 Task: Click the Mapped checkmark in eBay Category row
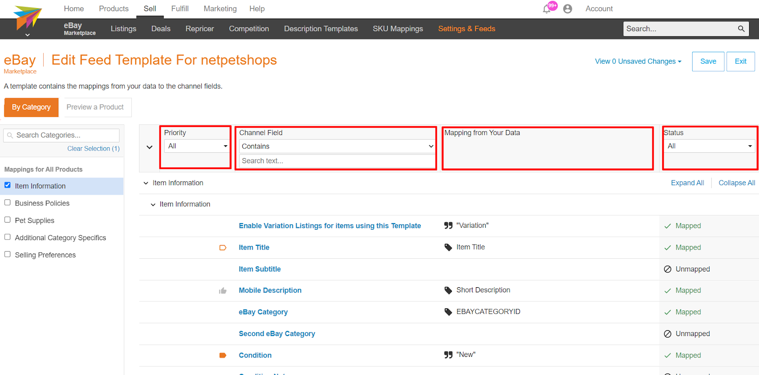tap(667, 312)
